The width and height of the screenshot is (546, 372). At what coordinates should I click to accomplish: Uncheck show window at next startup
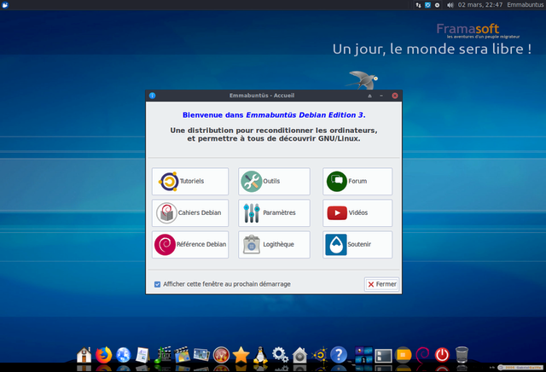click(x=157, y=284)
